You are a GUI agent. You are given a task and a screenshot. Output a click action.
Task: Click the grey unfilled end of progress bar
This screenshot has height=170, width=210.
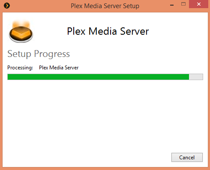pos(196,77)
